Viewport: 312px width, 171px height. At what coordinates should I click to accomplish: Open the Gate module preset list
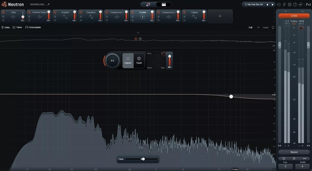click(x=3, y=16)
